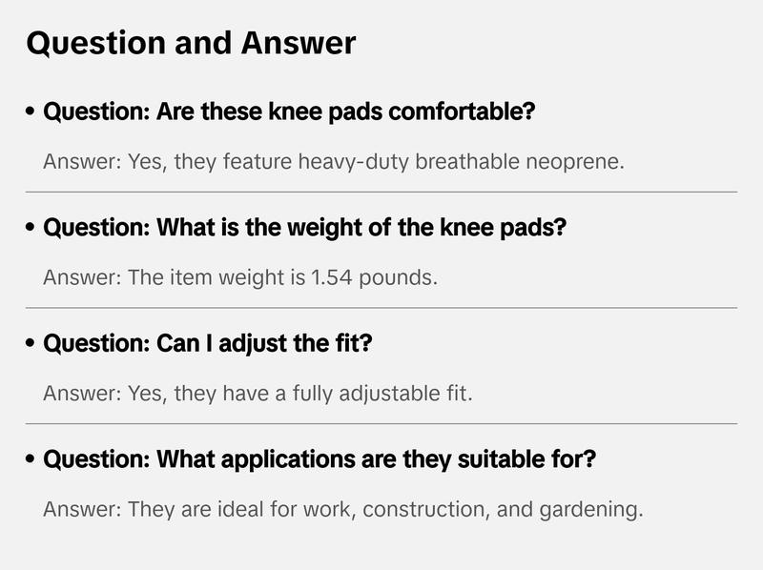This screenshot has height=570, width=763.
Task: Click the bullet before the comfort question
Action: click(x=31, y=112)
